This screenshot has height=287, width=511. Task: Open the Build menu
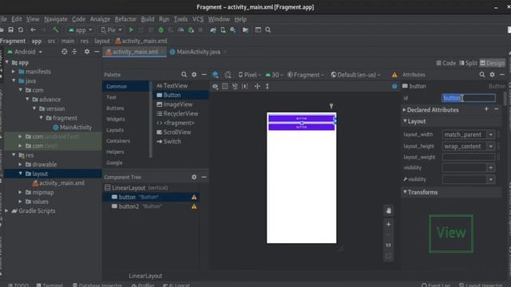coord(147,19)
